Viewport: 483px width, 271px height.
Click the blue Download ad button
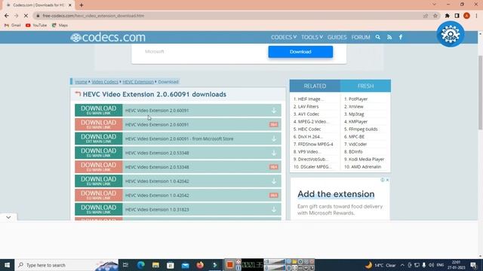pos(300,52)
